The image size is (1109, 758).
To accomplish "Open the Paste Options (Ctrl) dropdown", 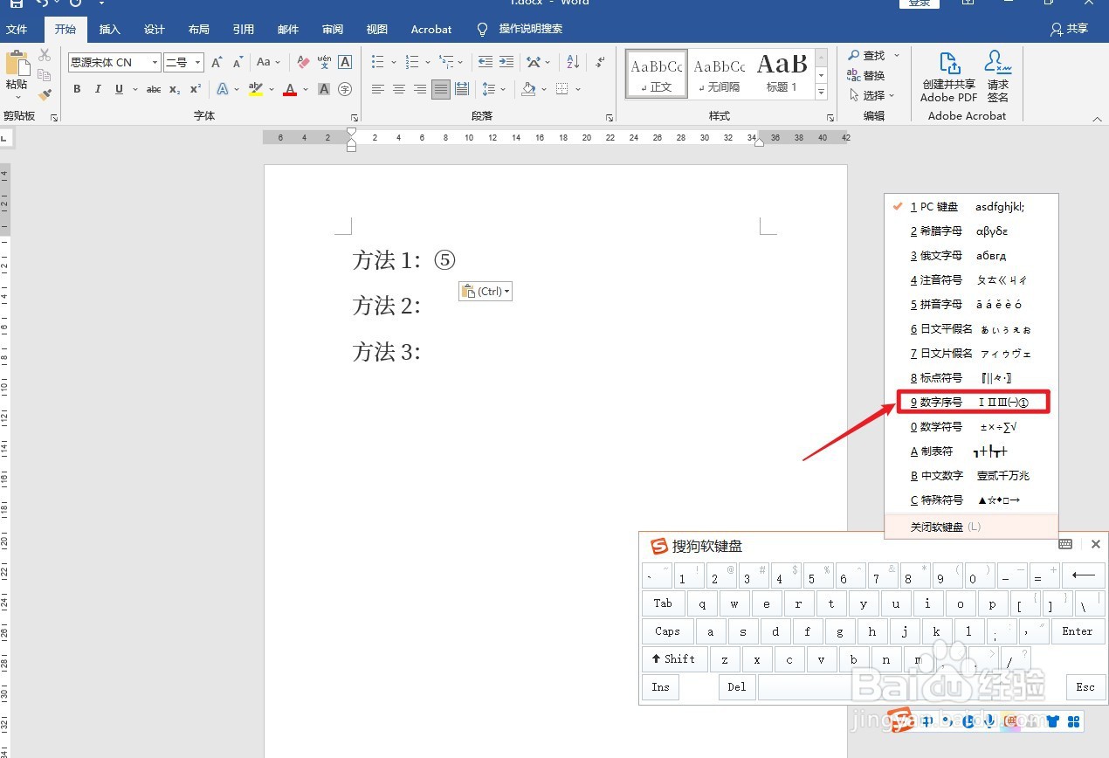I will 486,292.
